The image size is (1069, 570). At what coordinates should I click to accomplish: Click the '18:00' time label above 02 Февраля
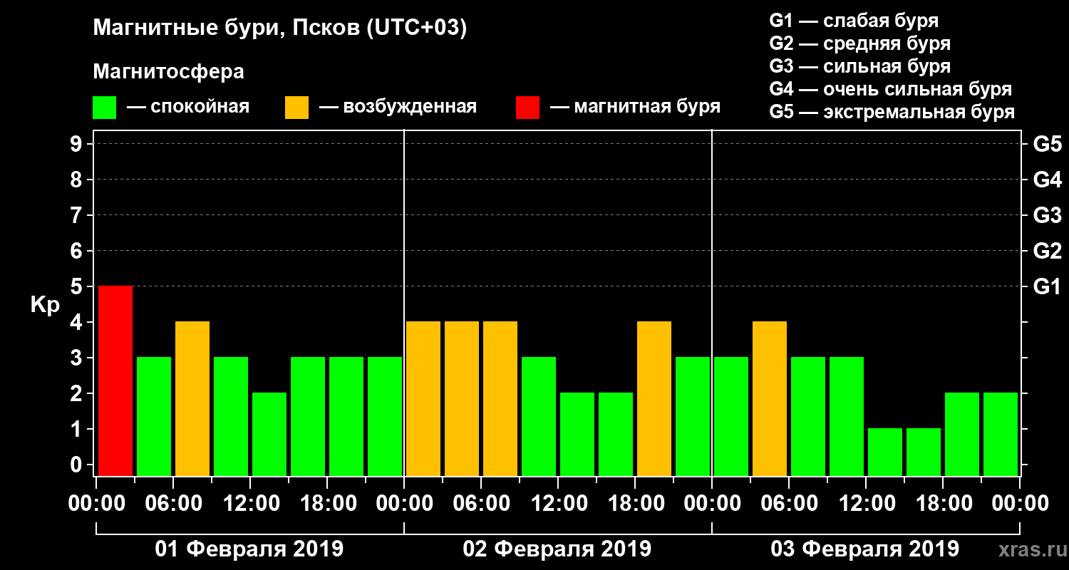[635, 504]
